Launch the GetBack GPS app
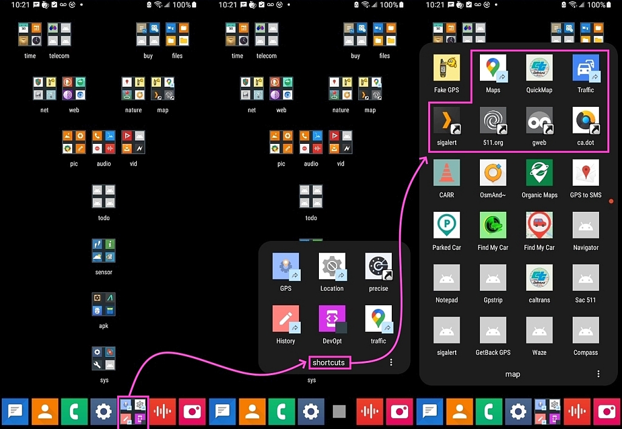The image size is (622, 429). click(493, 330)
